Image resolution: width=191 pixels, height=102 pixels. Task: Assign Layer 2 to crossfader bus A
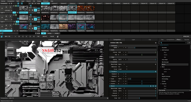click(14, 22)
